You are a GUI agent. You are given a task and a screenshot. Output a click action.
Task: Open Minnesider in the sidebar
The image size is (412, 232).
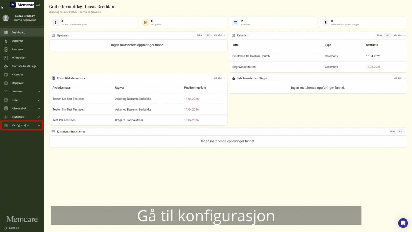(22, 58)
